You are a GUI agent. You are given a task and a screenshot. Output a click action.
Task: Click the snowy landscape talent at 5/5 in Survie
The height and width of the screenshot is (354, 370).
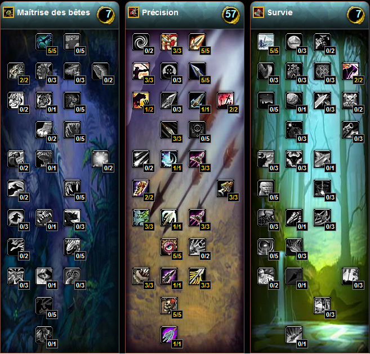coord(266,42)
